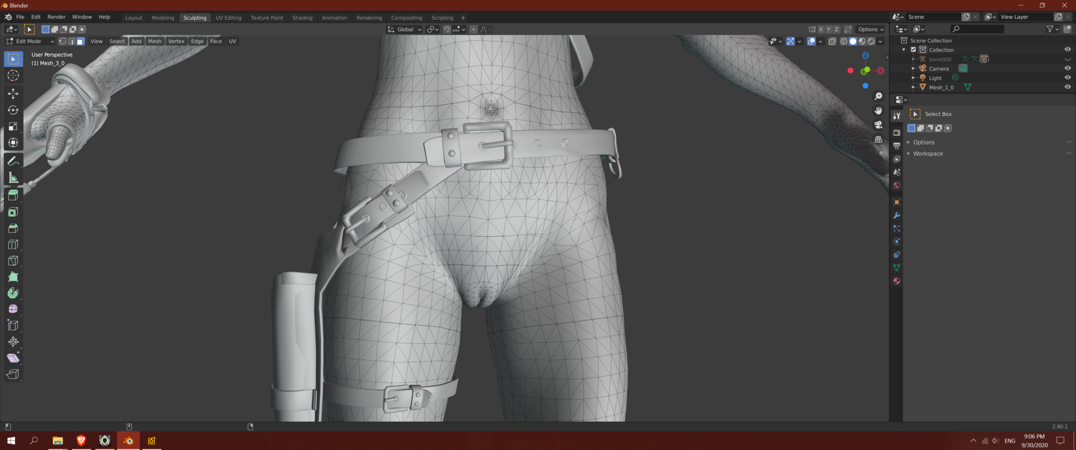This screenshot has height=450, width=1076.
Task: Open the Render menu
Action: (x=56, y=17)
